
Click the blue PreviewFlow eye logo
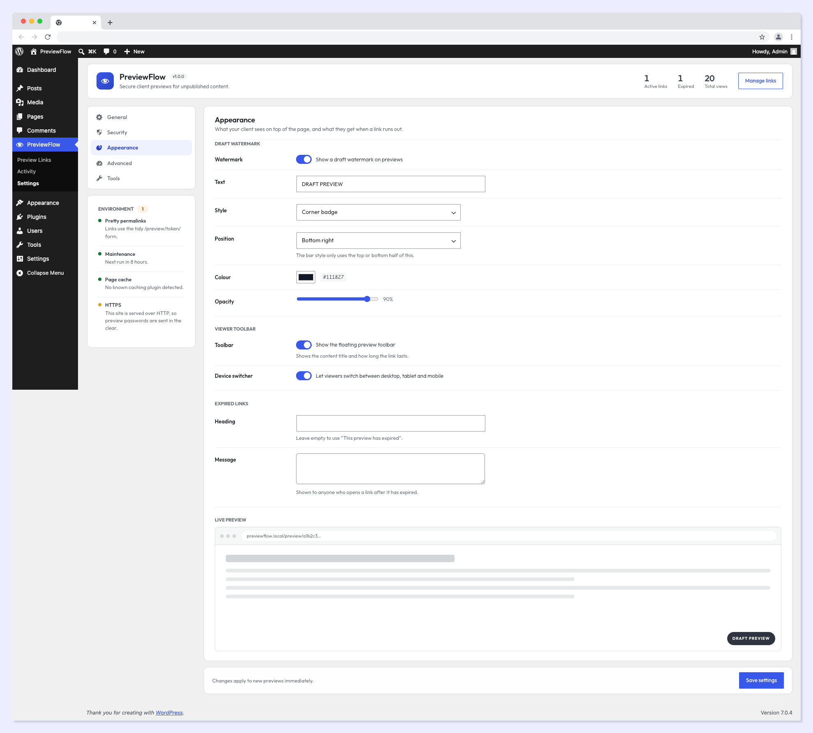105,81
